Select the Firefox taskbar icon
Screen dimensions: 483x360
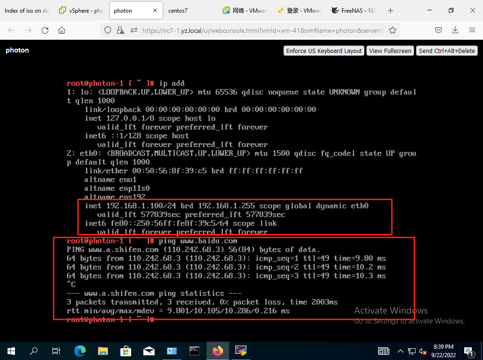[x=217, y=351]
